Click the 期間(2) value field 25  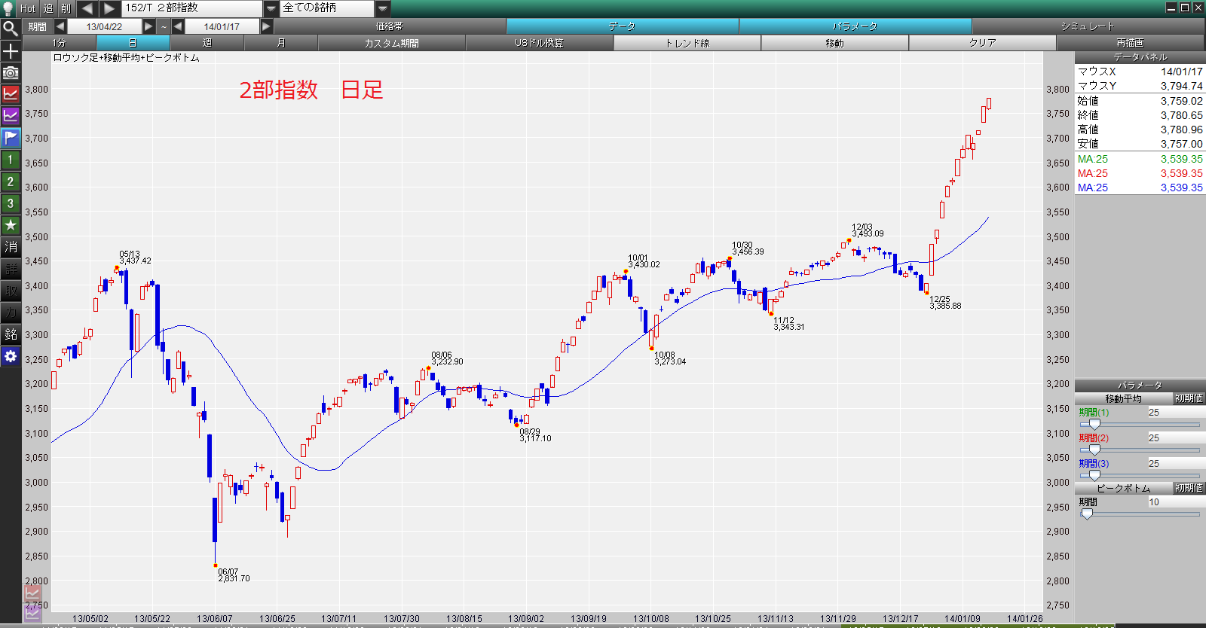[1176, 438]
